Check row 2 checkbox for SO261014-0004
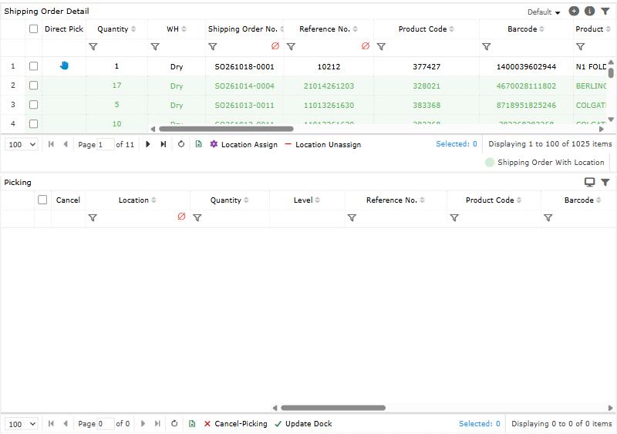The width and height of the screenshot is (617, 434). click(33, 86)
